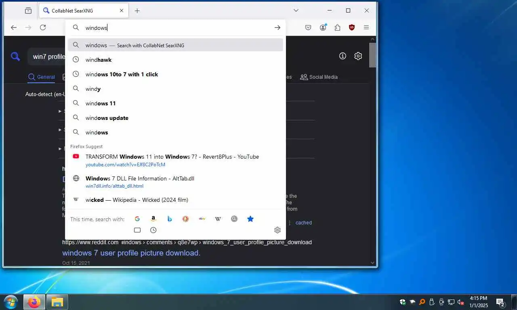Search with Google this time
Screen dimensions: 517x310
click(137, 219)
